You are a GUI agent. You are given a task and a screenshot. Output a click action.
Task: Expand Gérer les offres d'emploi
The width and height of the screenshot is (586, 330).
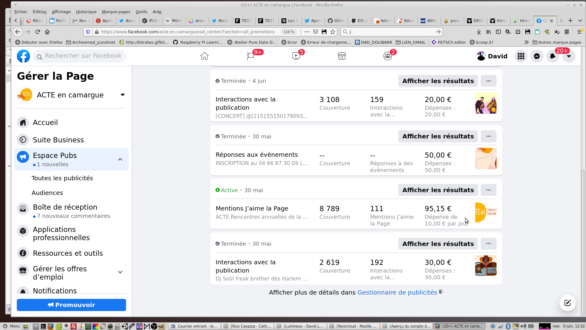pyautogui.click(x=120, y=272)
